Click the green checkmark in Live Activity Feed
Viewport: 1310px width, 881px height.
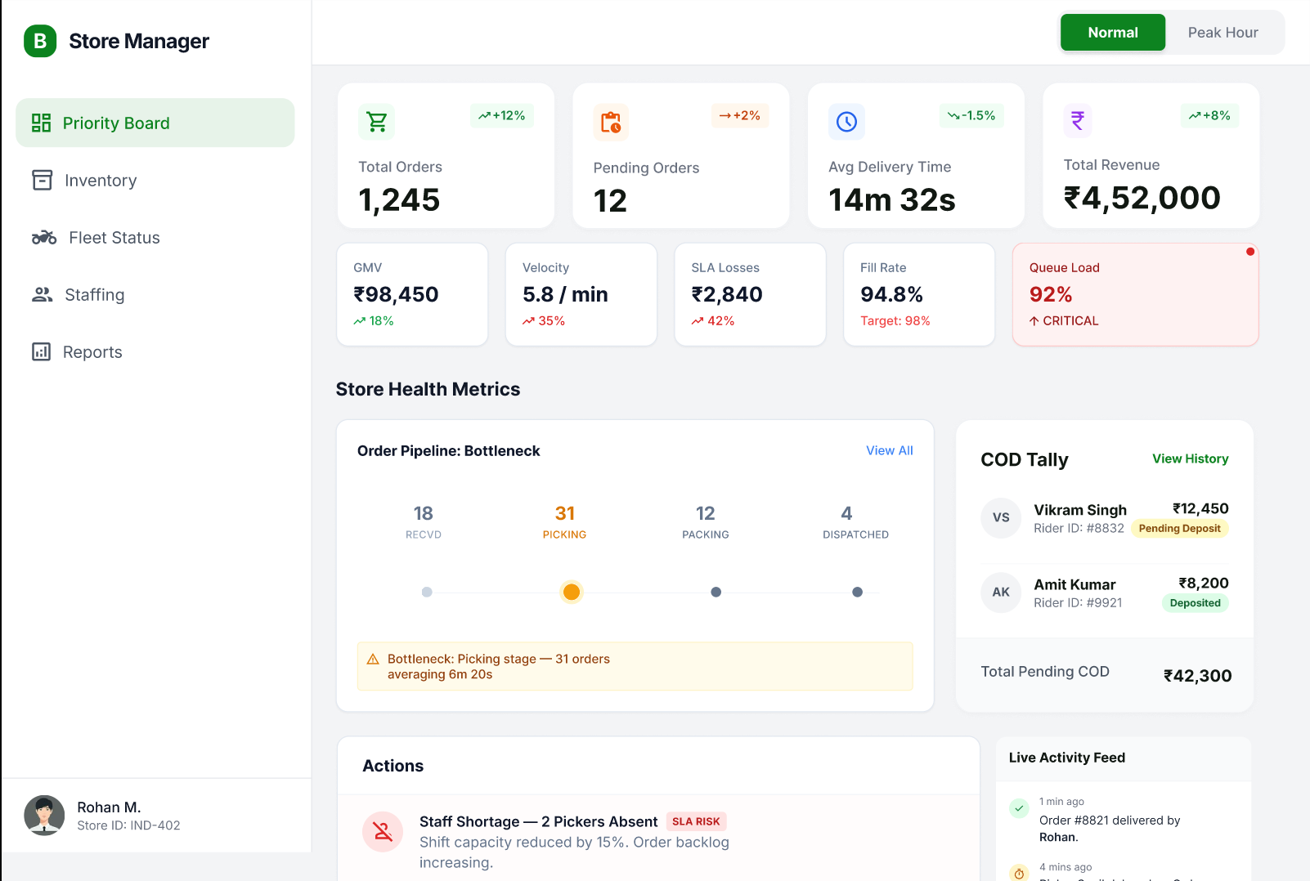pos(1019,808)
